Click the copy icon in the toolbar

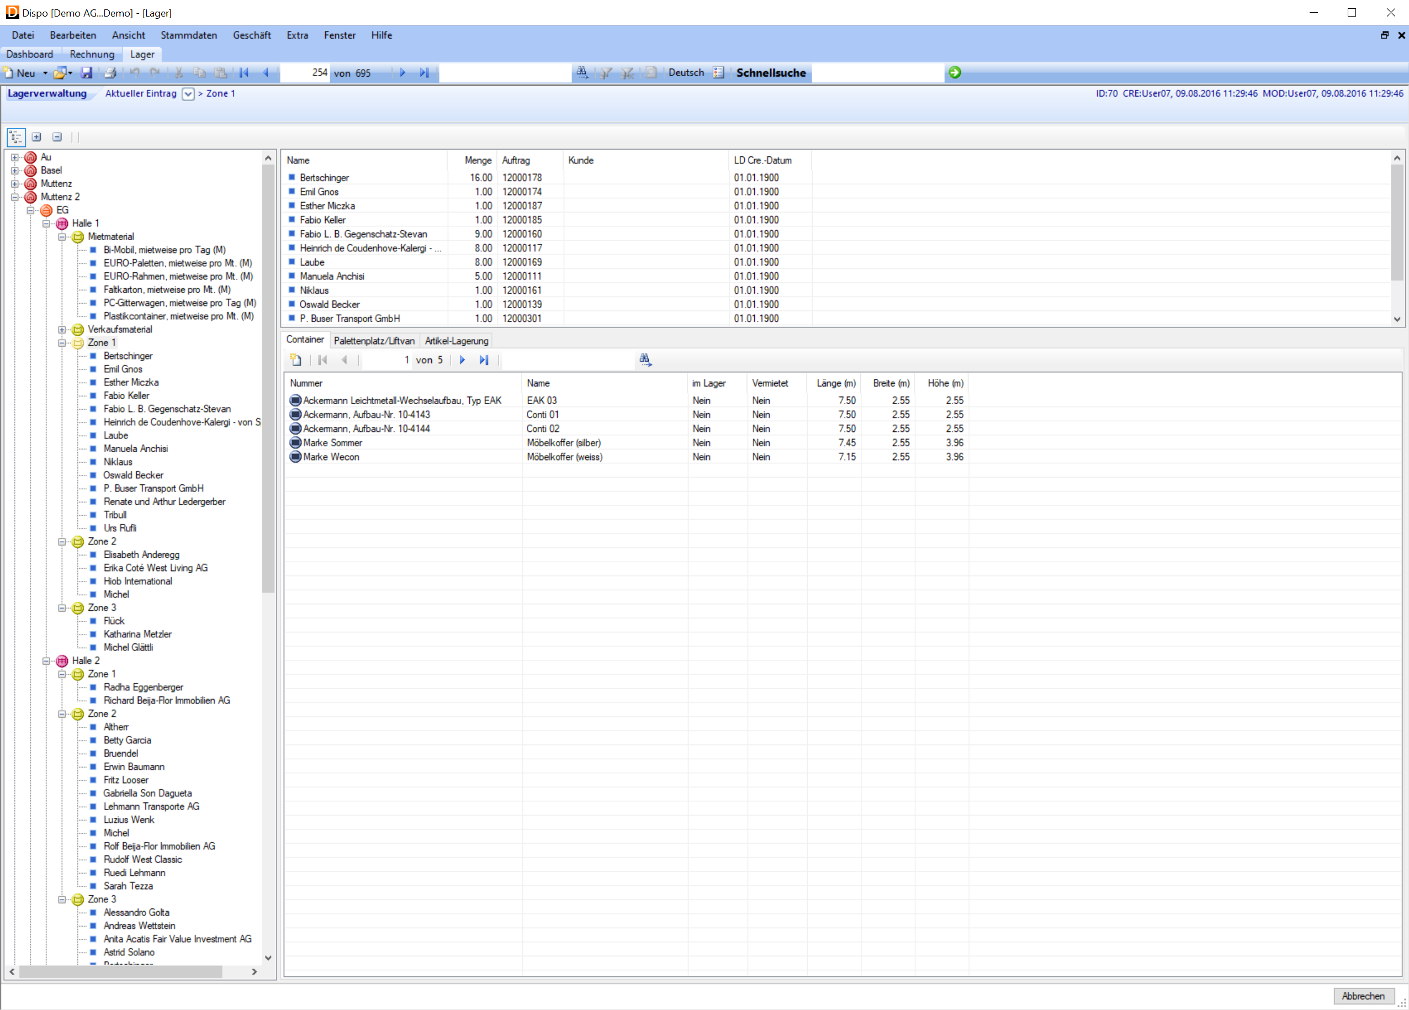pyautogui.click(x=199, y=73)
